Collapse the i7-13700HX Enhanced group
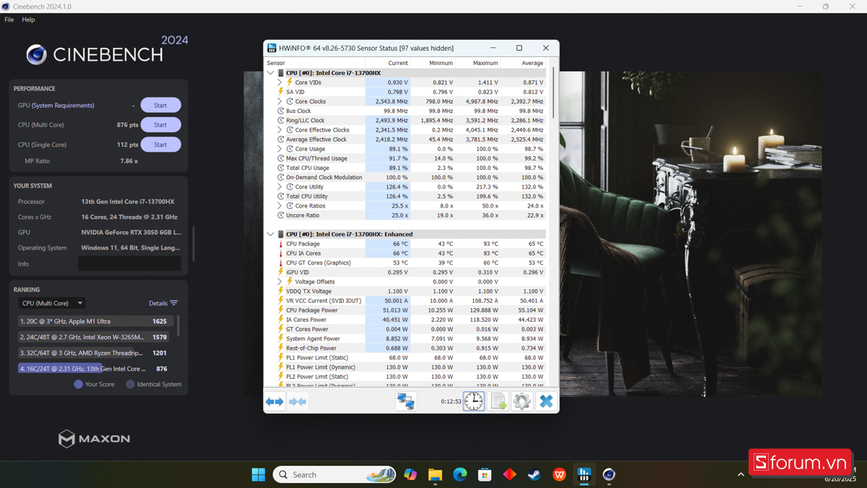This screenshot has width=867, height=488. click(271, 234)
